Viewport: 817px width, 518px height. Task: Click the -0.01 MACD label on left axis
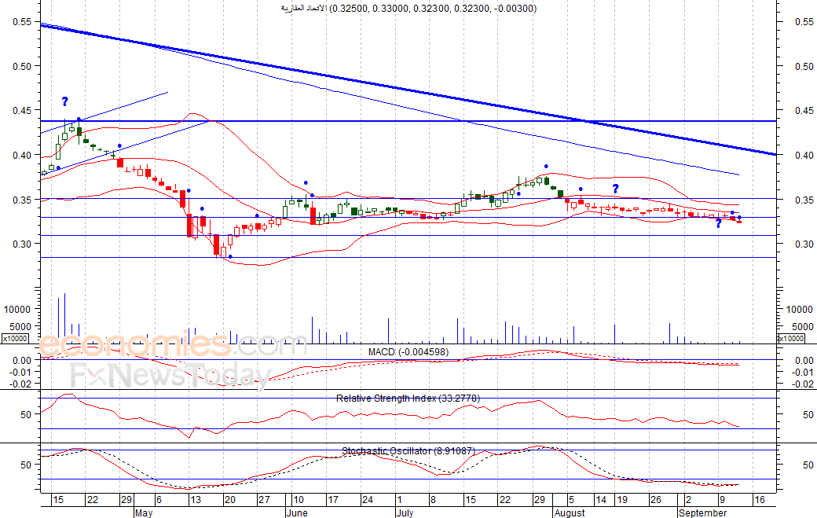[x=21, y=372]
